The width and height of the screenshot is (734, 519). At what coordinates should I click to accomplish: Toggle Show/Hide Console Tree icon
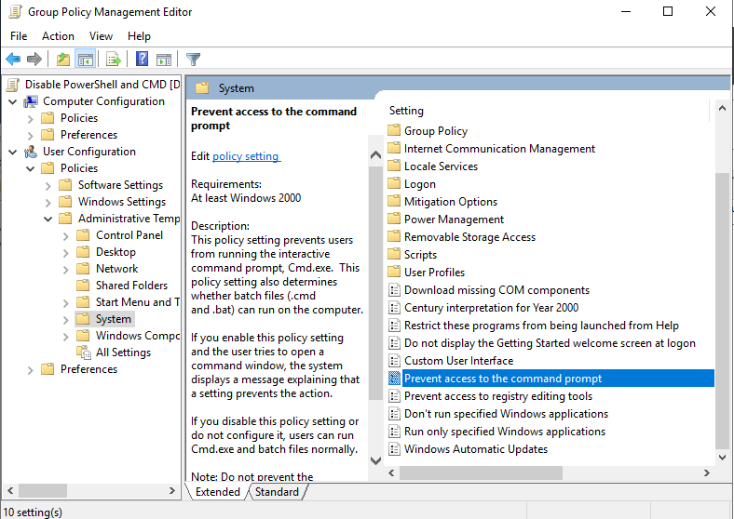(x=86, y=60)
